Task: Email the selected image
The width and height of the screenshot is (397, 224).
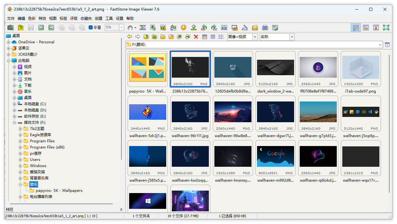Action: (x=255, y=28)
